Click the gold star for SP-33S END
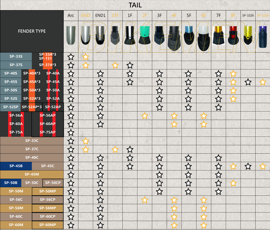The height and width of the screenshot is (230, 270). (x=85, y=57)
